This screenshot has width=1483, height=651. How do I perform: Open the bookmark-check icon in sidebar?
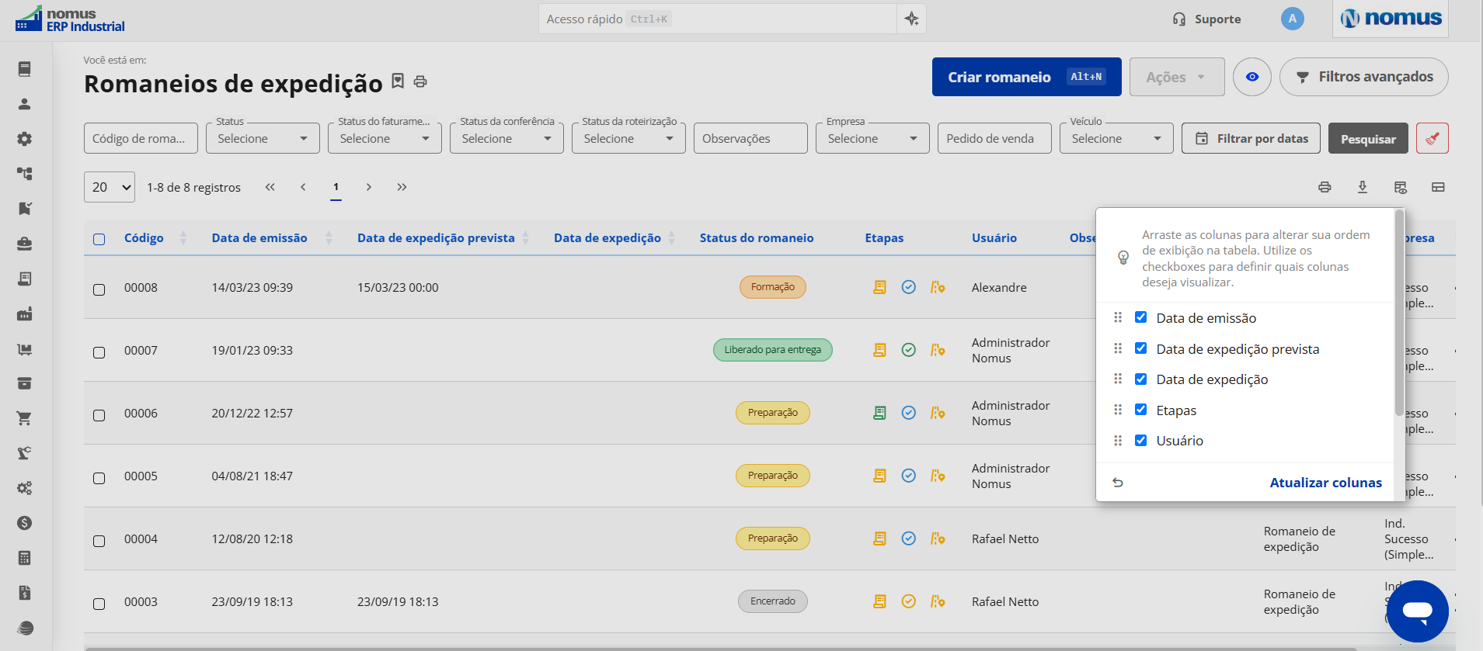(25, 209)
